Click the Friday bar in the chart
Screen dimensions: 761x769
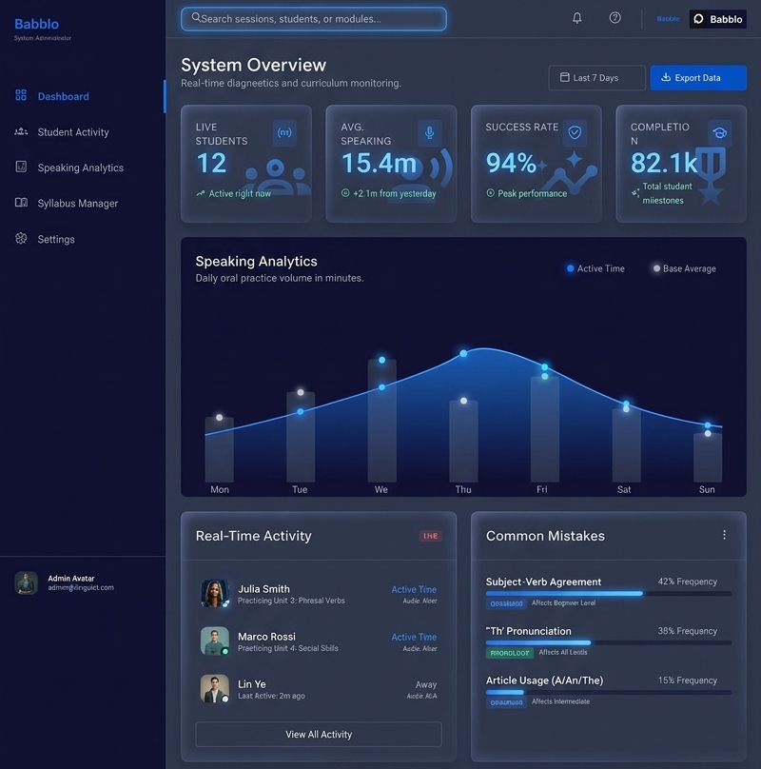click(x=545, y=428)
